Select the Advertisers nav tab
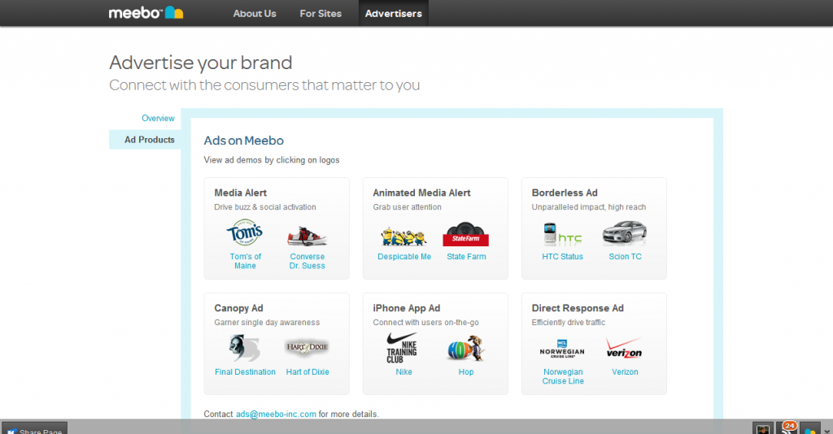The height and width of the screenshot is (434, 833). point(393,13)
